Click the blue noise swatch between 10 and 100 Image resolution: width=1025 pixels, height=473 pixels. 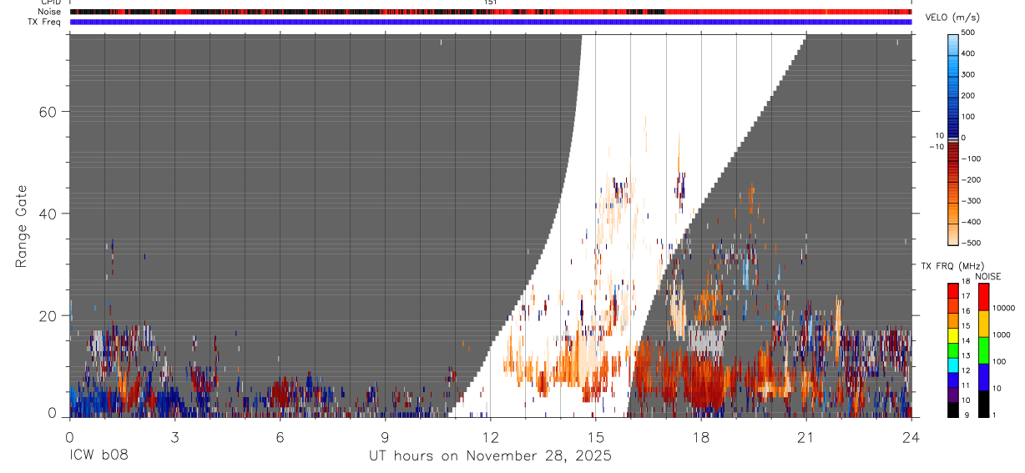click(x=983, y=377)
